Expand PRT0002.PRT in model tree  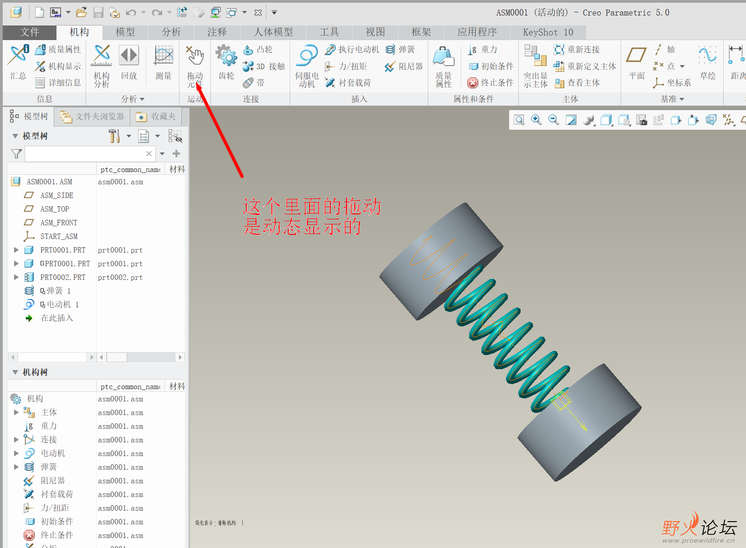pyautogui.click(x=16, y=277)
